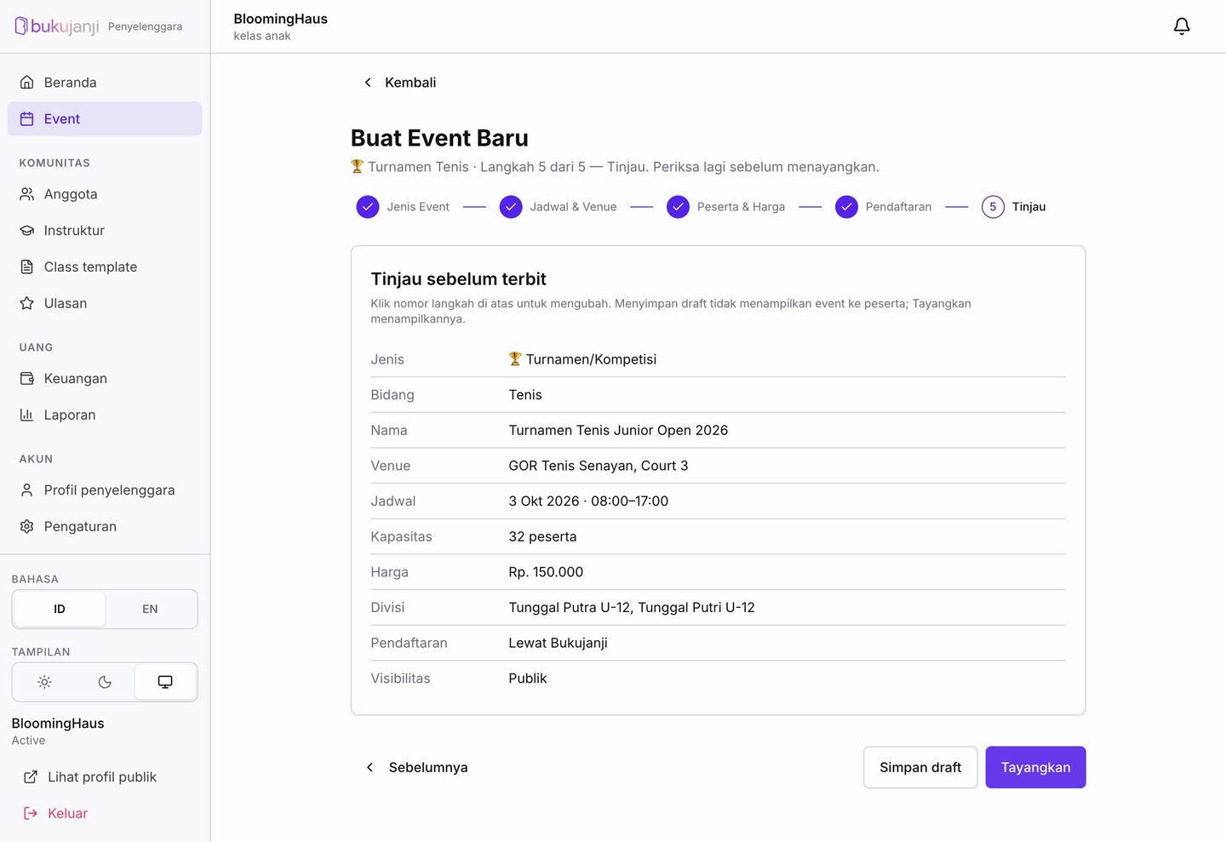
Task: Open Pengaturan settings
Action: 105,527
